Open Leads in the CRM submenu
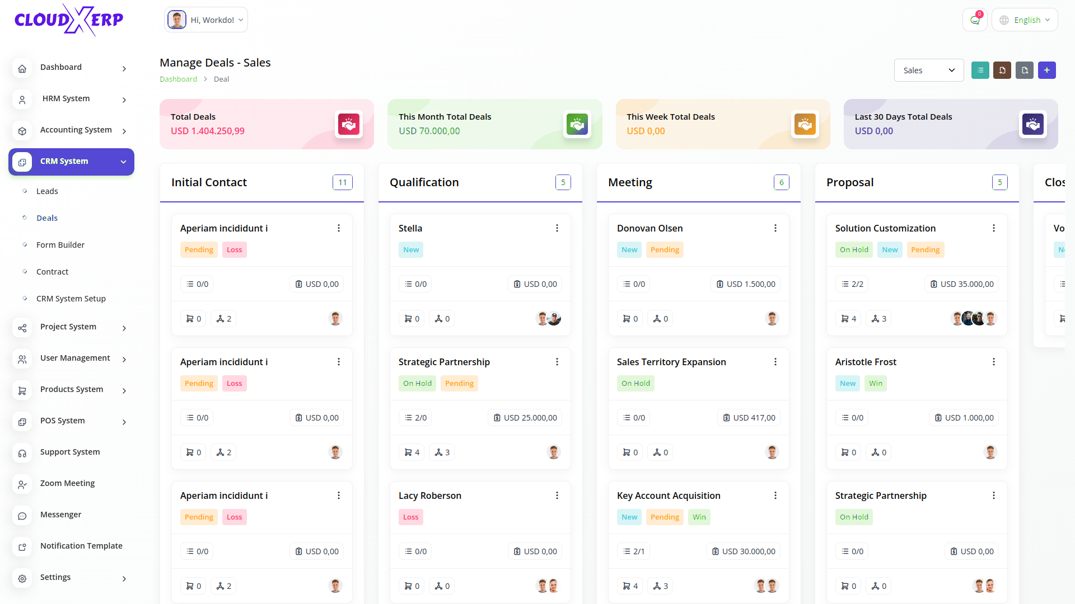Image resolution: width=1075 pixels, height=604 pixels. point(47,191)
